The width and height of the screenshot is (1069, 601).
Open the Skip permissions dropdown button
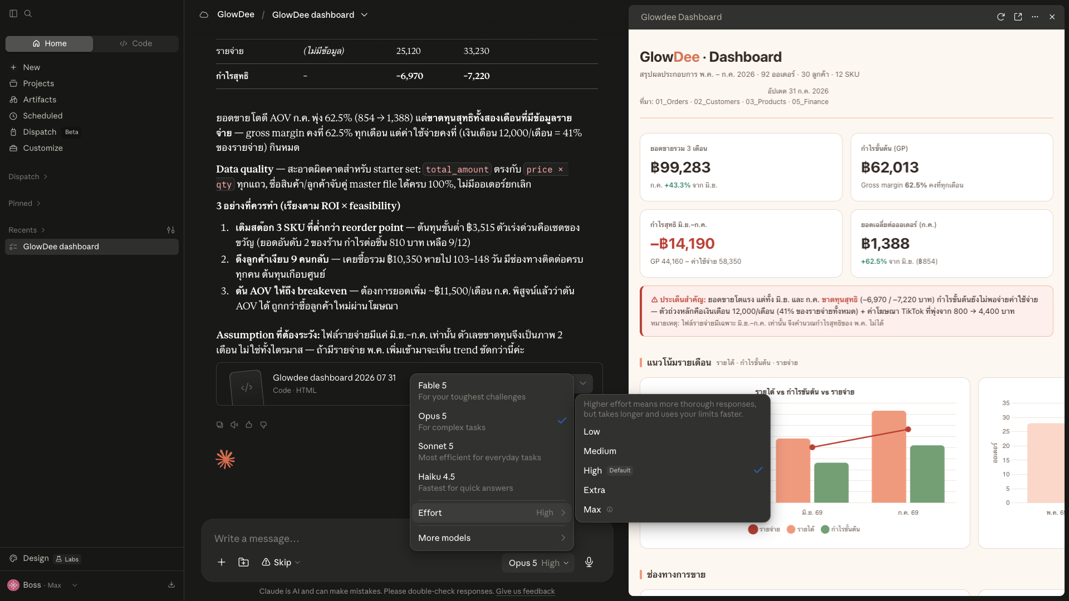coord(281,562)
